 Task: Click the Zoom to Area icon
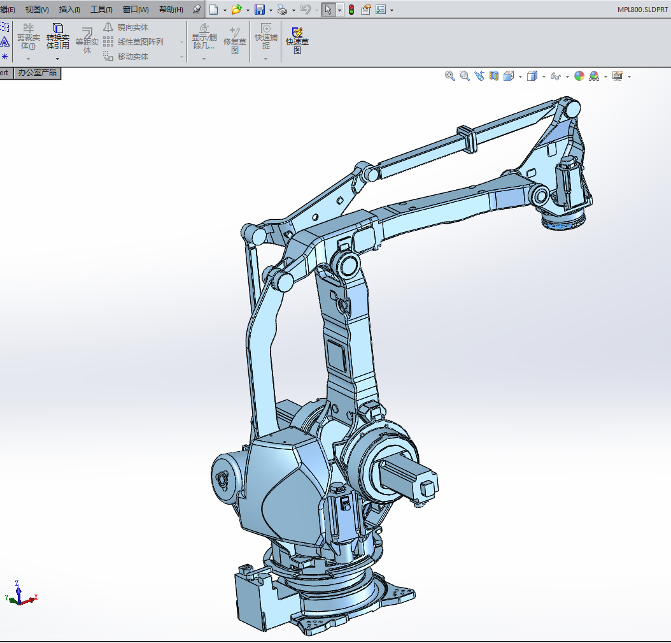[x=465, y=76]
